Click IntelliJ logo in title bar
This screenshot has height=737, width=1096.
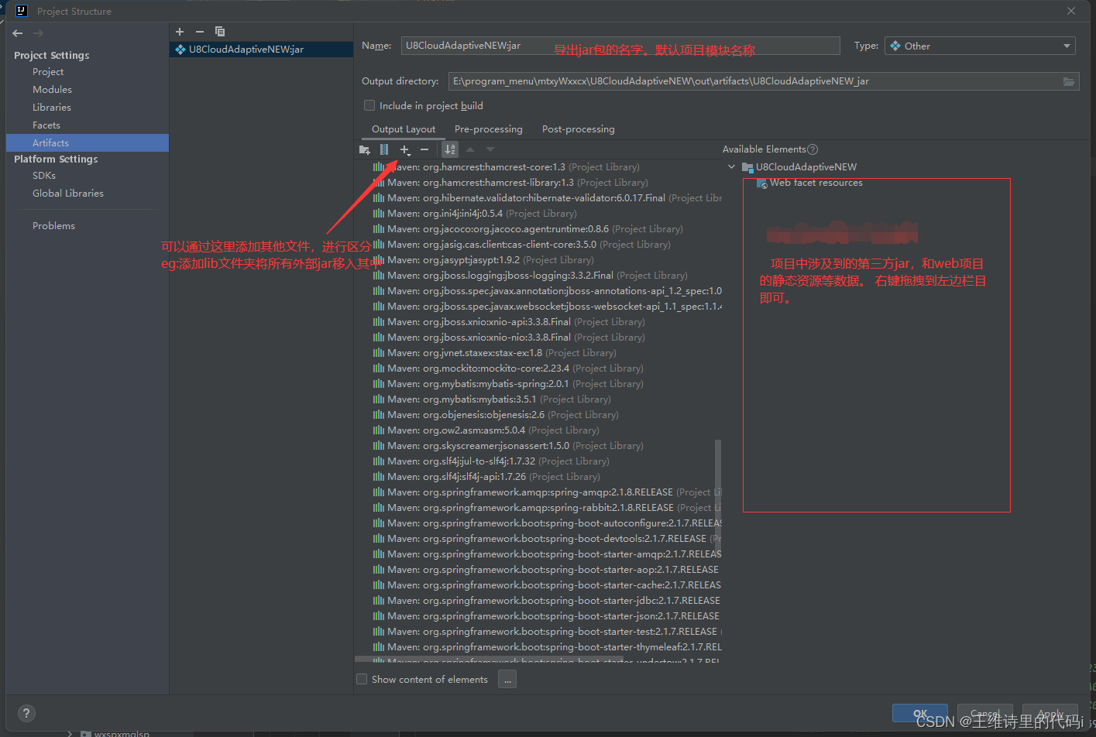(22, 11)
